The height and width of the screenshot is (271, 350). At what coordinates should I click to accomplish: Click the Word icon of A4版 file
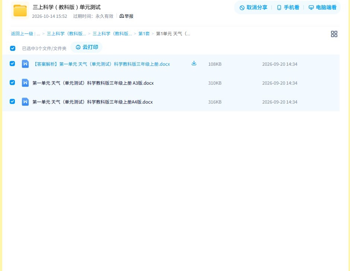[25, 102]
